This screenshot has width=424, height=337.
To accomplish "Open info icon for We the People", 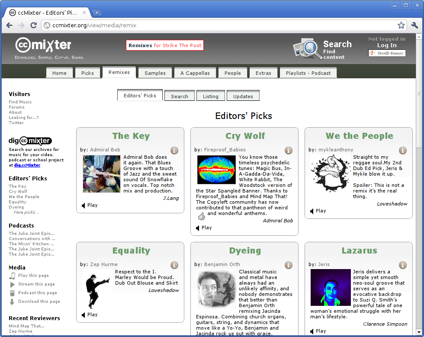I will tap(403, 151).
